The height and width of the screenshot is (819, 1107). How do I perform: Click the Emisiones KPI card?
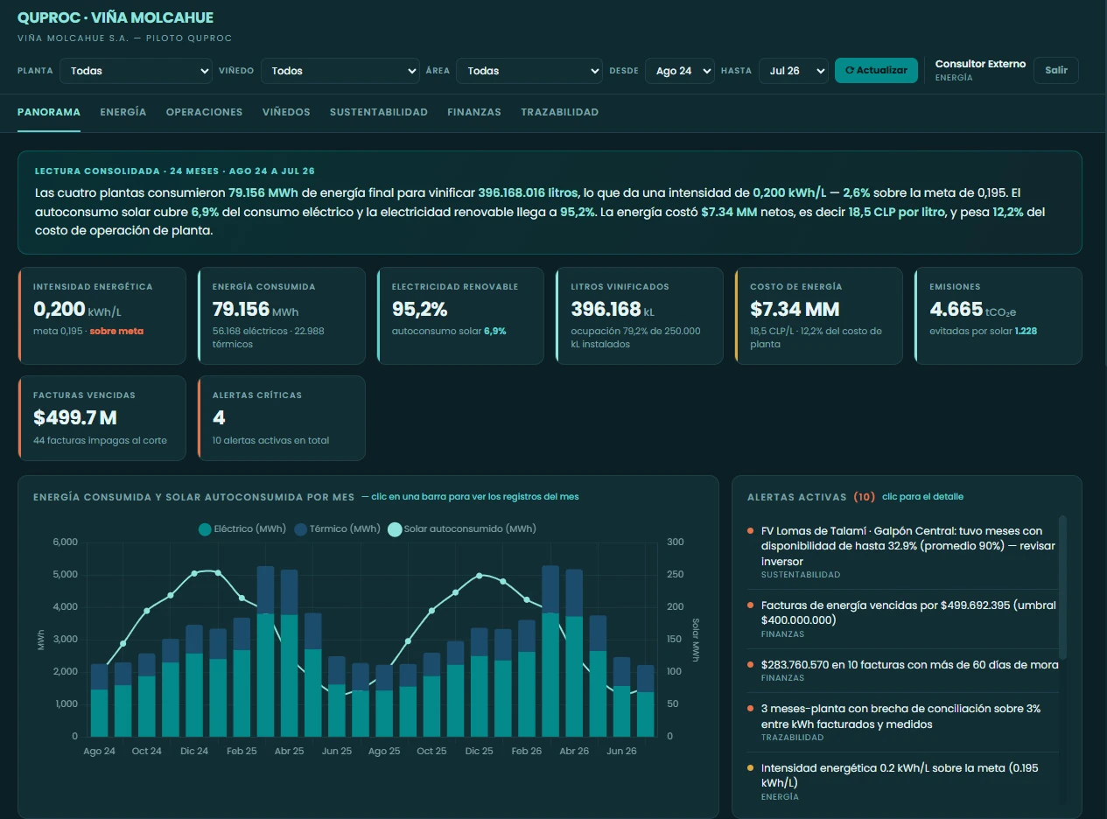(x=998, y=316)
